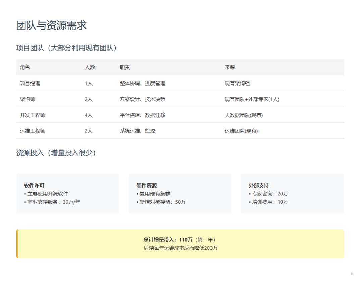Select the 运维工程师 cell
The image size is (362, 281).
click(33, 131)
